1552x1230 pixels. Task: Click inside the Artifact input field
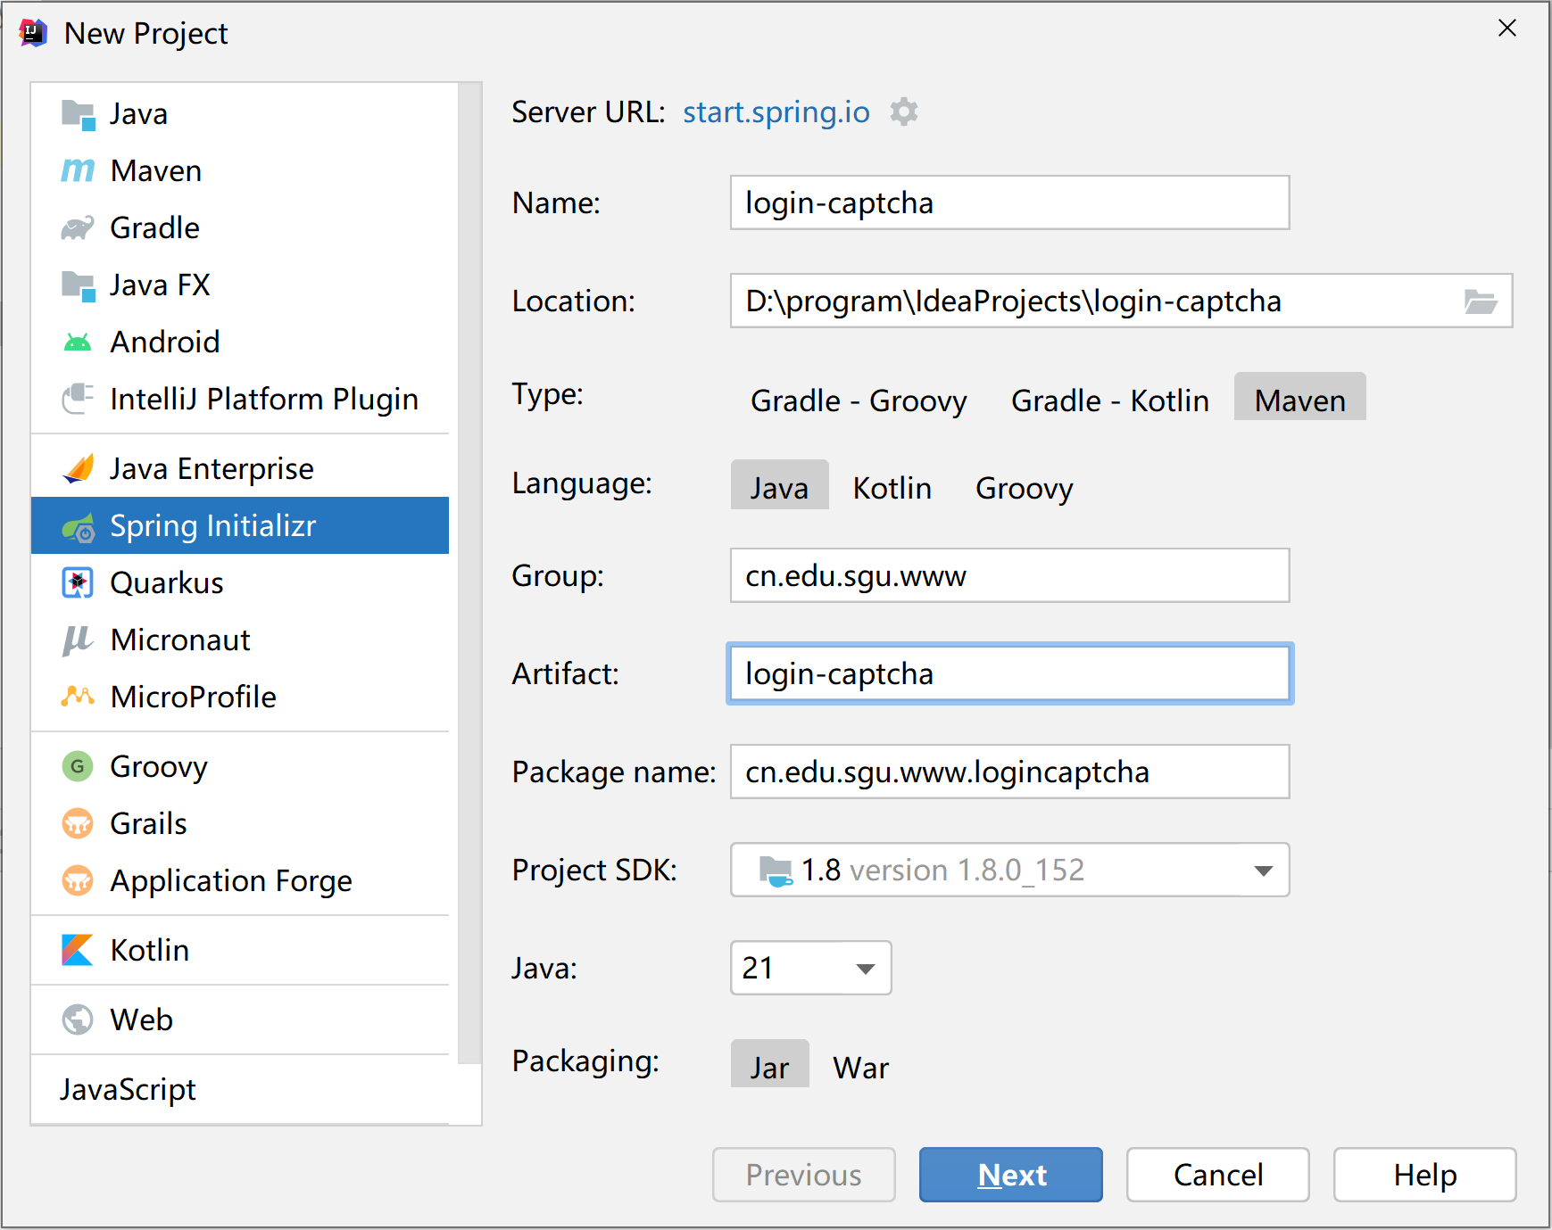click(x=1008, y=673)
